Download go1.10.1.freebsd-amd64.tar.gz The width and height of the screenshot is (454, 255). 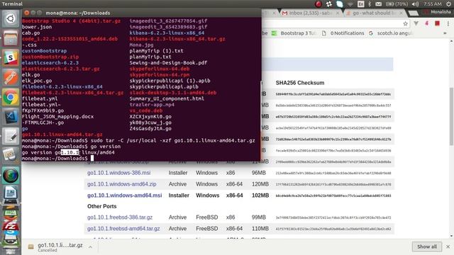tap(123, 228)
